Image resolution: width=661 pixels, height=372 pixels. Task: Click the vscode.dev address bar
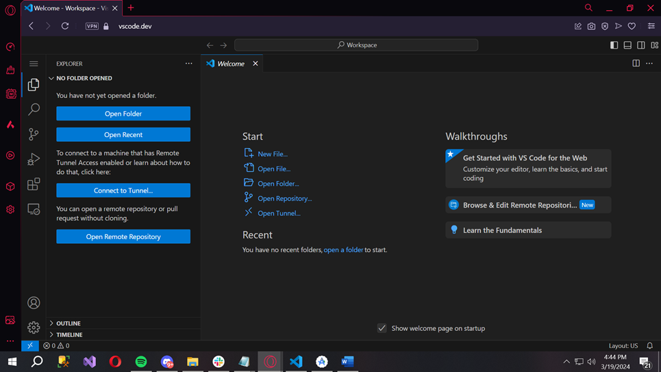135,26
